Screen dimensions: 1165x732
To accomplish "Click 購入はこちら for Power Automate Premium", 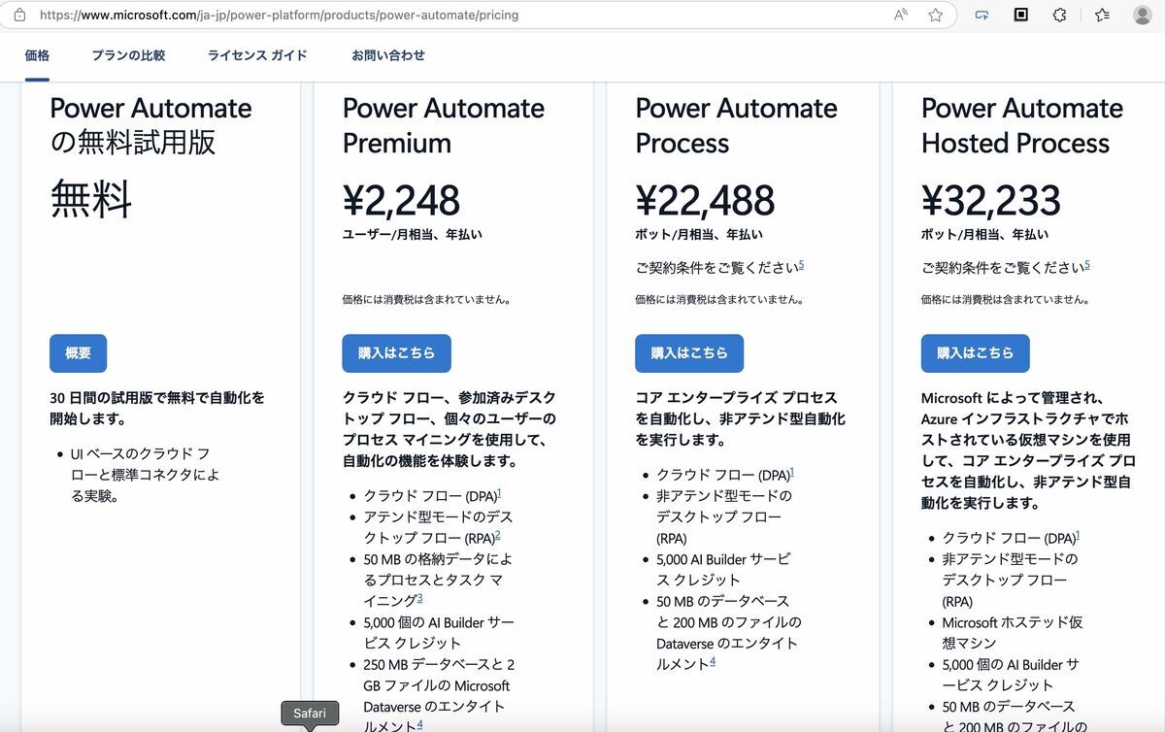I will [x=396, y=353].
